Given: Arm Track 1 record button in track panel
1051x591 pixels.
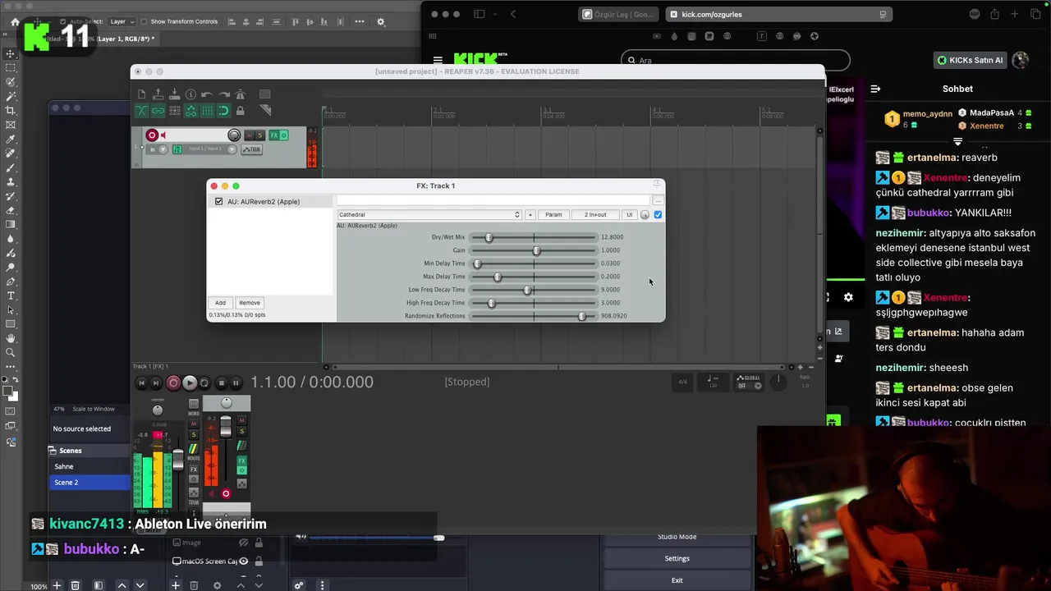Looking at the screenshot, I should (152, 135).
